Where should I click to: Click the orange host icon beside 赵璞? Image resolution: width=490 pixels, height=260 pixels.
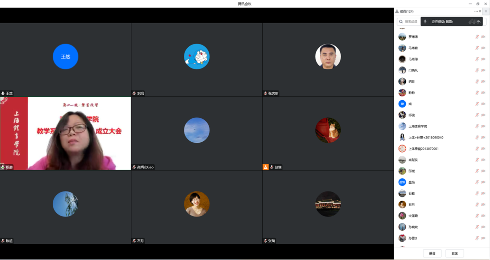point(266,167)
